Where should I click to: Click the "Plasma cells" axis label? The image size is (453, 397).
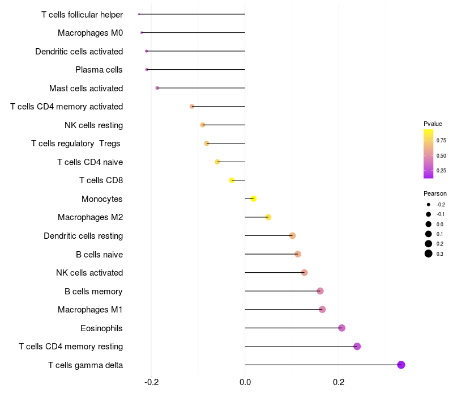[x=99, y=70]
